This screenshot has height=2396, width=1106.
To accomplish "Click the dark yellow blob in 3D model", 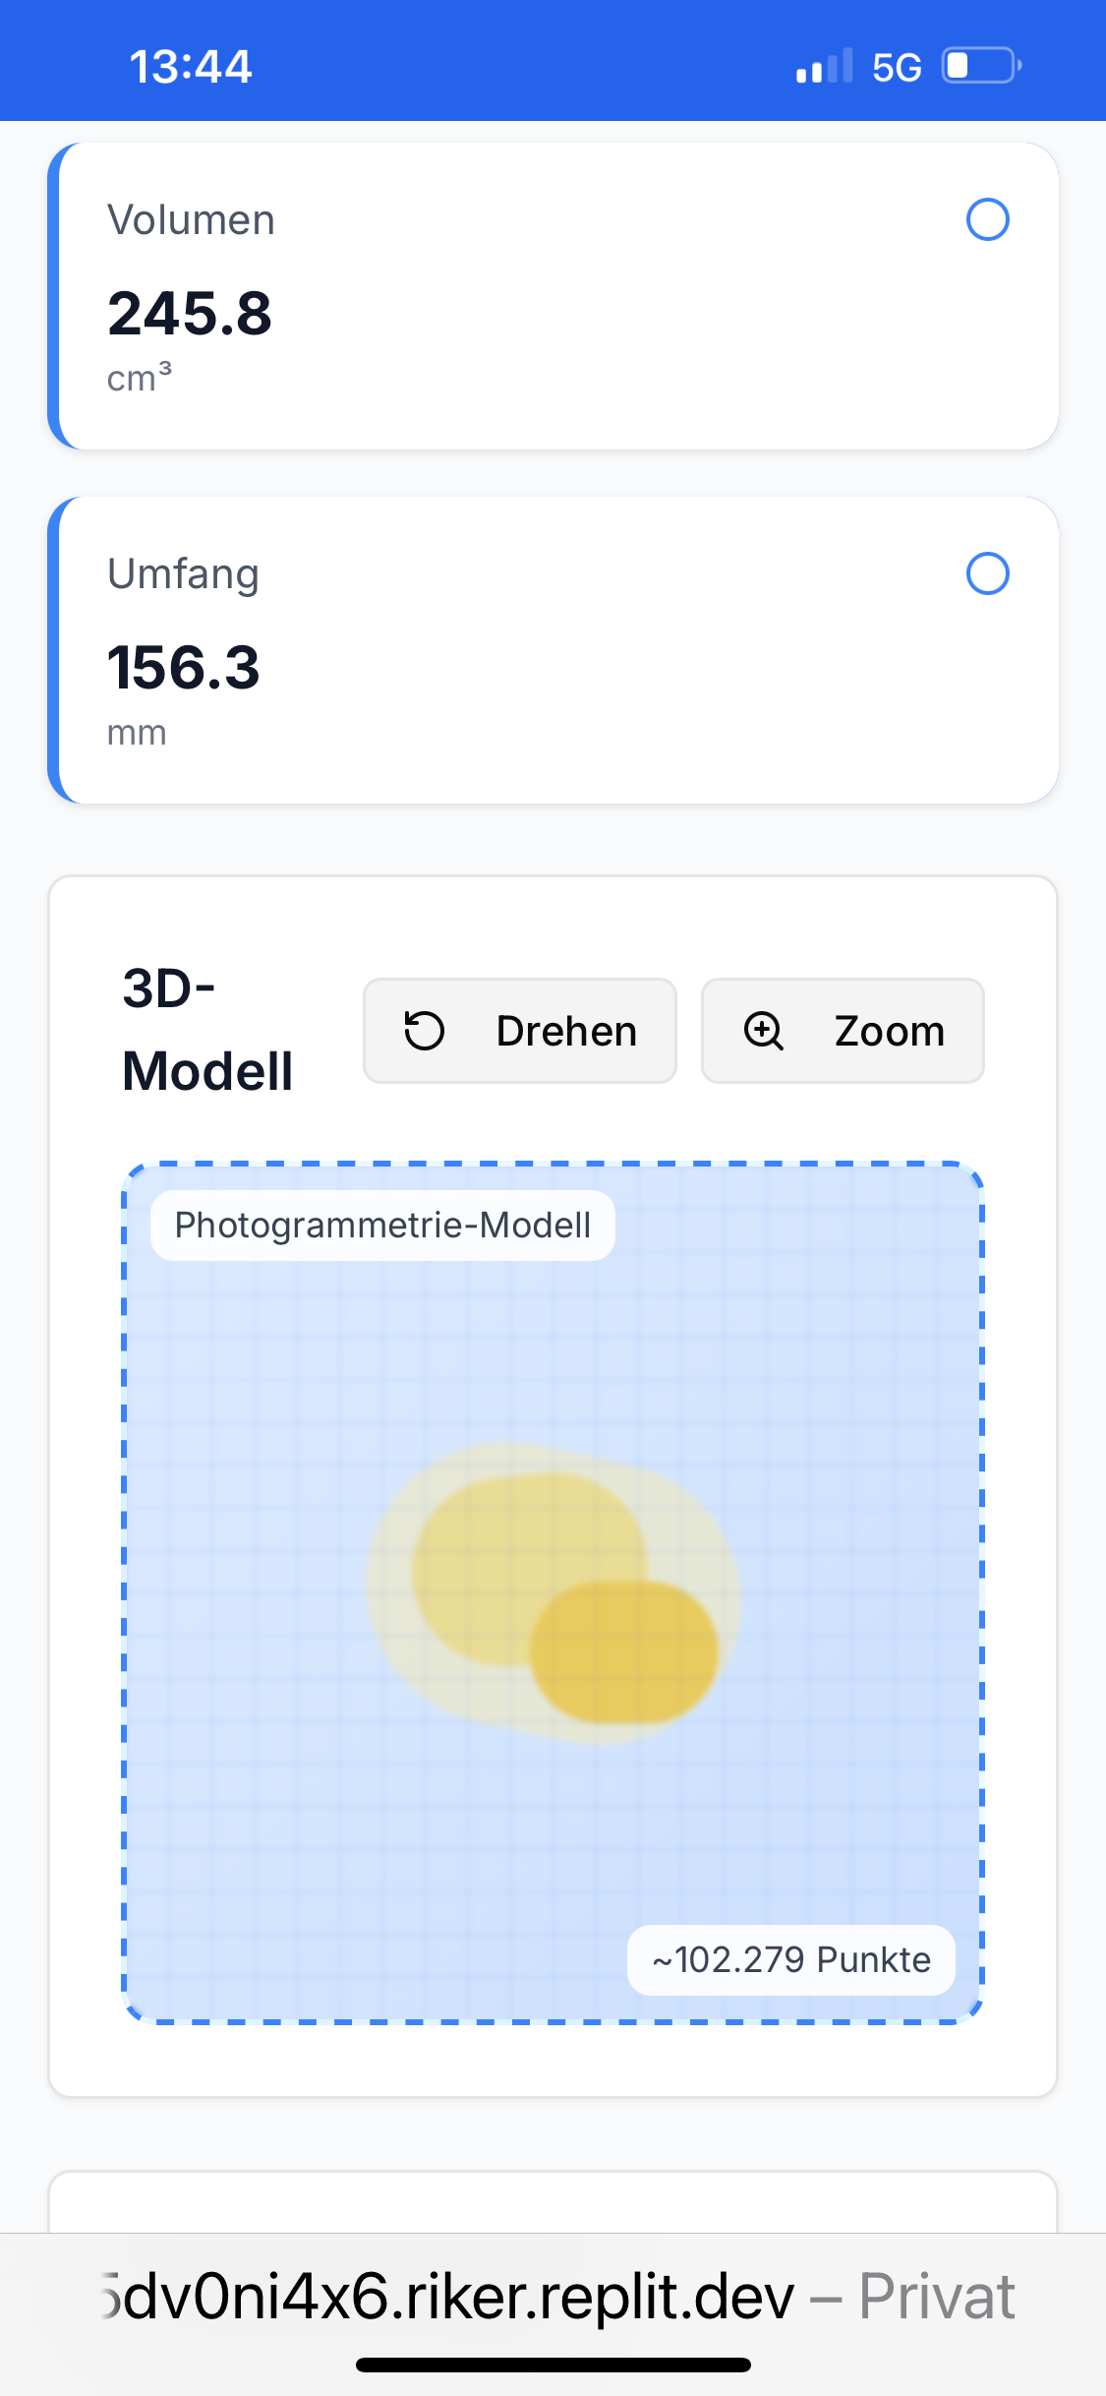I will (625, 1652).
